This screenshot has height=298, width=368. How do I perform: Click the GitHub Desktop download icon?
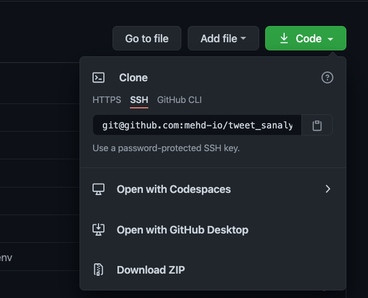[x=98, y=230]
